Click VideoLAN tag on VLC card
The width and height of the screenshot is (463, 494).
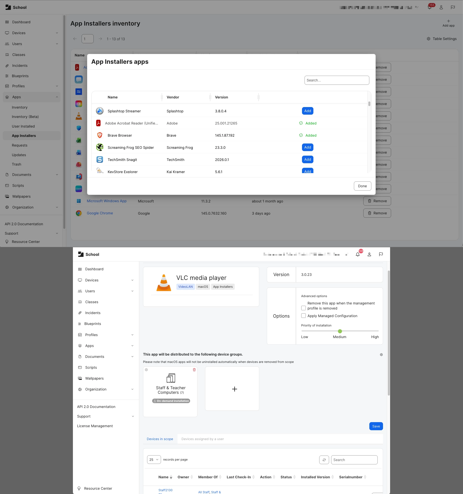point(185,287)
